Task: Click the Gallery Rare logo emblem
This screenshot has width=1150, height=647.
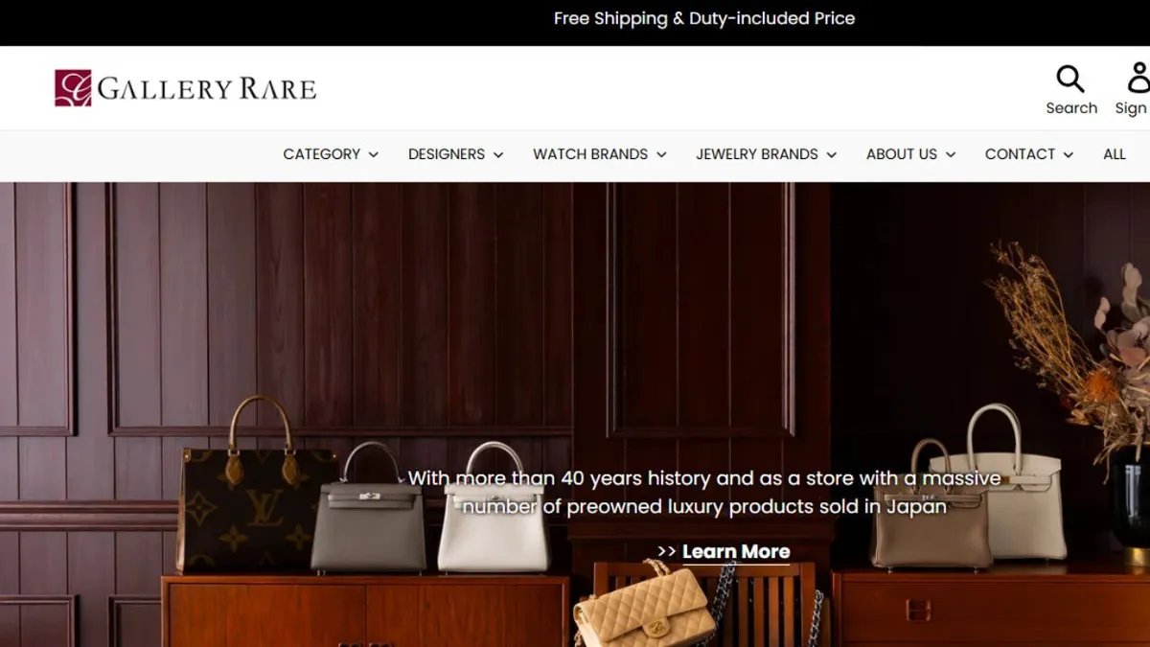Action: pyautogui.click(x=73, y=88)
